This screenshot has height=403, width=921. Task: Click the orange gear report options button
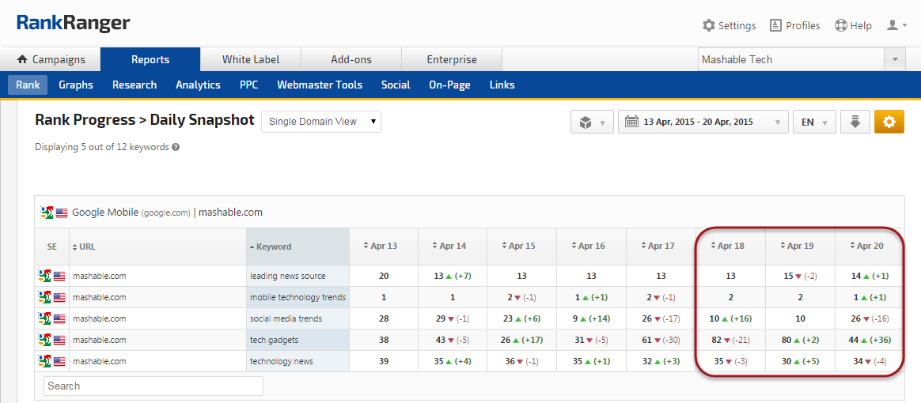(889, 122)
